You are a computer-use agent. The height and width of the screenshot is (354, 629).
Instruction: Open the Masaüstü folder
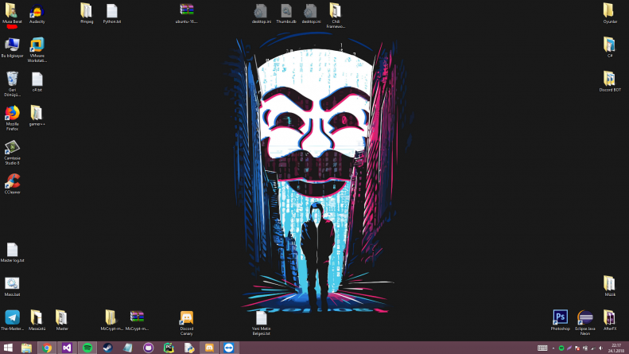pos(37,320)
